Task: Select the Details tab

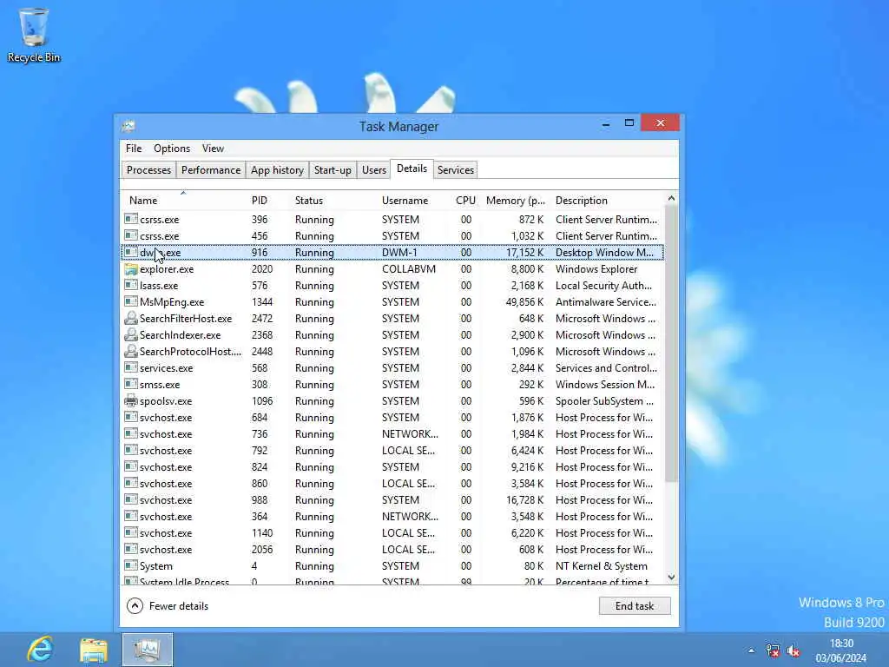Action: point(412,168)
